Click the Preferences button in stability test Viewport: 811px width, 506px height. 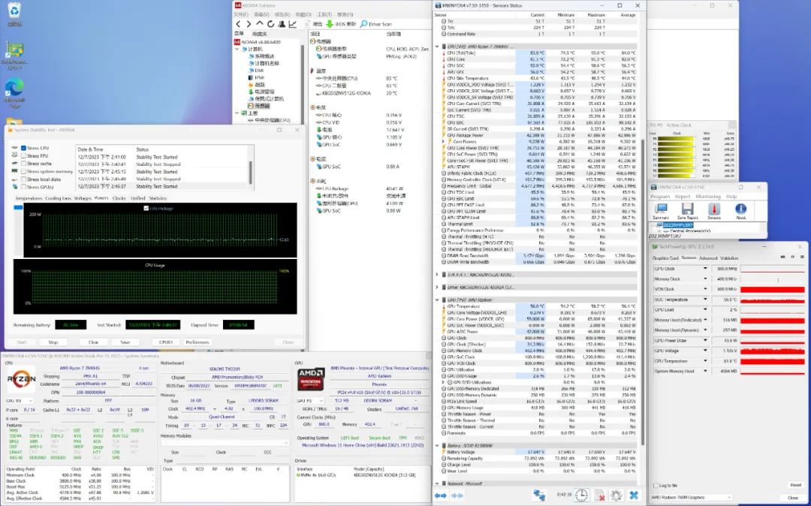197,342
